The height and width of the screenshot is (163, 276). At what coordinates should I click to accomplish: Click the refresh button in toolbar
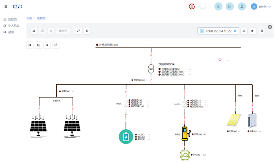[34, 31]
